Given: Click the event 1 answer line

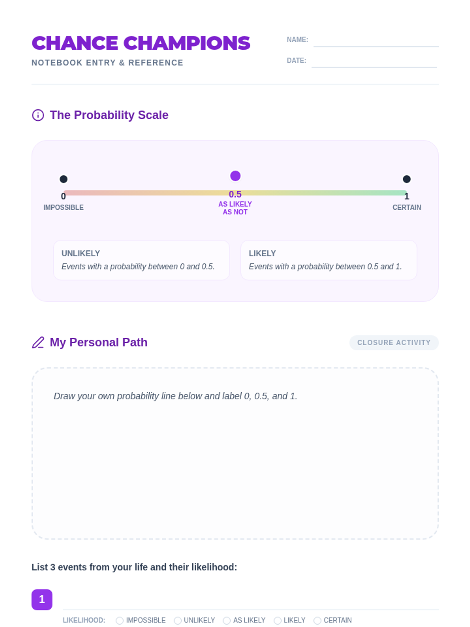Looking at the screenshot, I should (251, 603).
